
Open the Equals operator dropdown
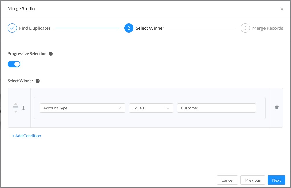click(x=151, y=108)
